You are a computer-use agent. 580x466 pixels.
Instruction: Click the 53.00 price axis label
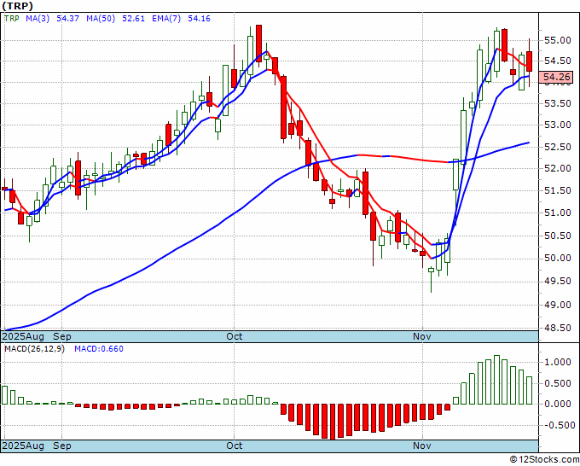tap(558, 125)
